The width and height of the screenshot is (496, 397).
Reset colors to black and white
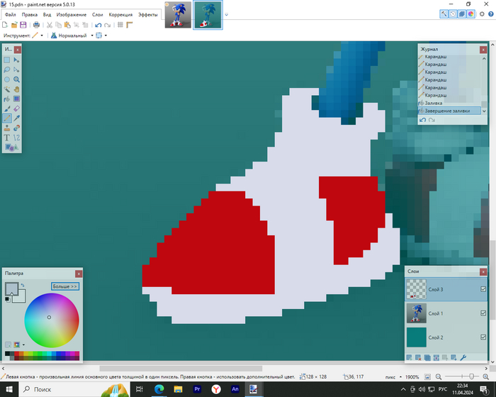click(x=7, y=299)
